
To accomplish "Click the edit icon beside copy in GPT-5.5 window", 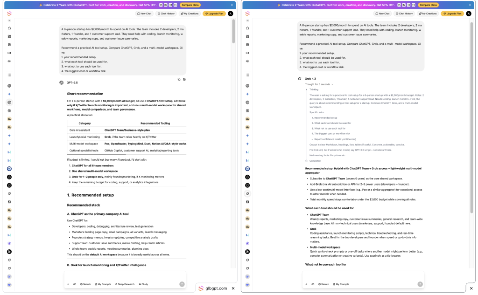I will click(x=184, y=79).
